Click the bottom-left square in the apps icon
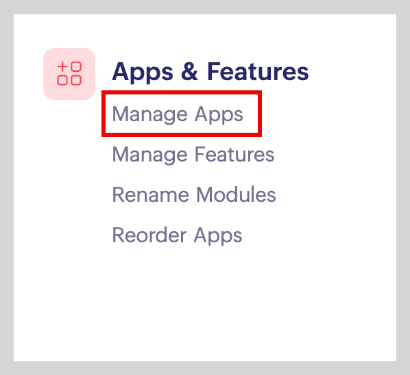 [62, 80]
